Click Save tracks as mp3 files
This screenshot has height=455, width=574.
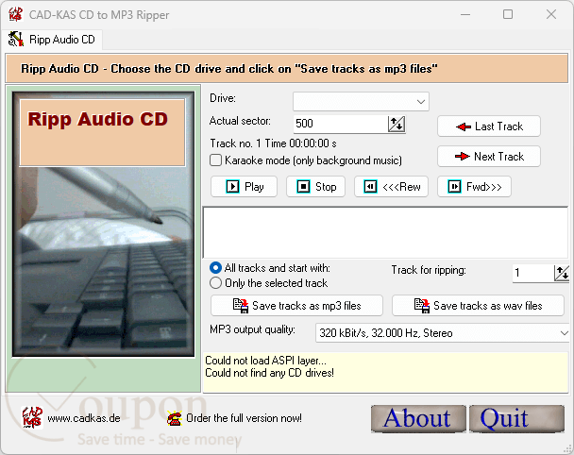coord(296,306)
